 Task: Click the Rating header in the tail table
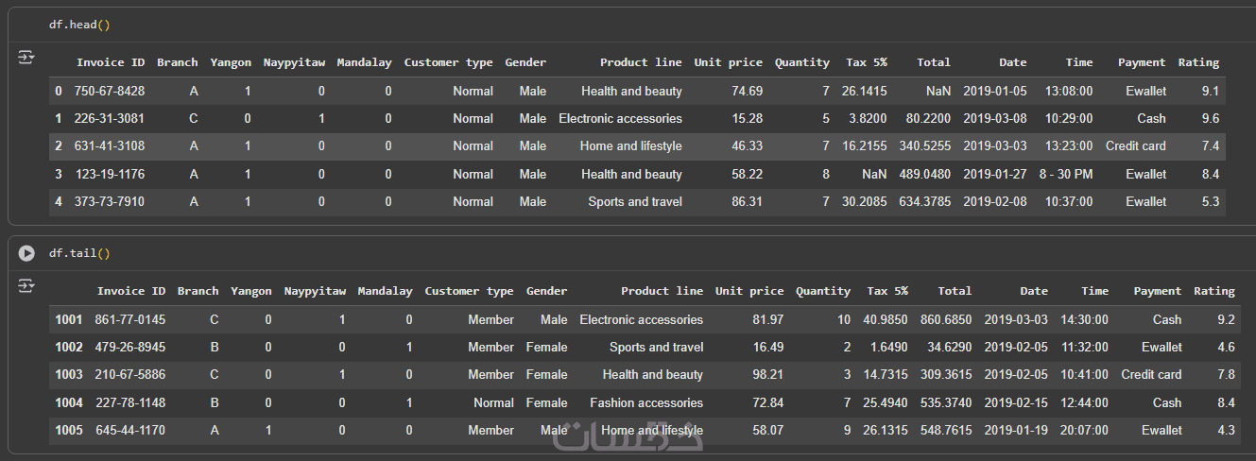click(1213, 291)
